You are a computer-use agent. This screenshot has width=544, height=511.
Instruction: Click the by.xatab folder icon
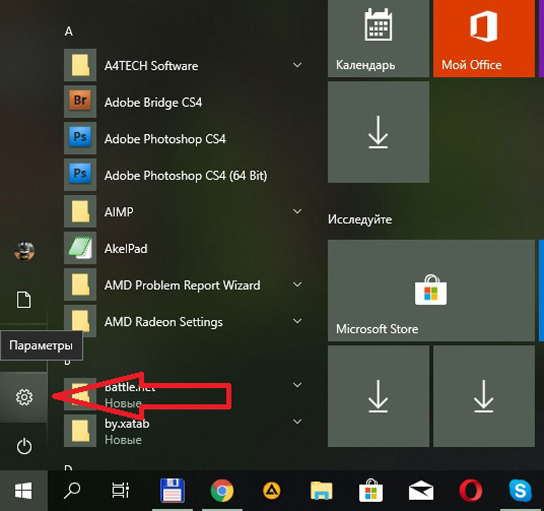[80, 431]
